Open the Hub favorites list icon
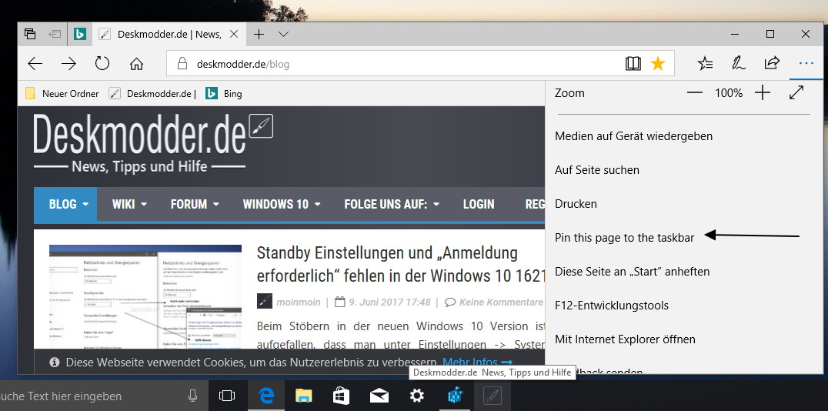828x411 pixels. (x=705, y=64)
